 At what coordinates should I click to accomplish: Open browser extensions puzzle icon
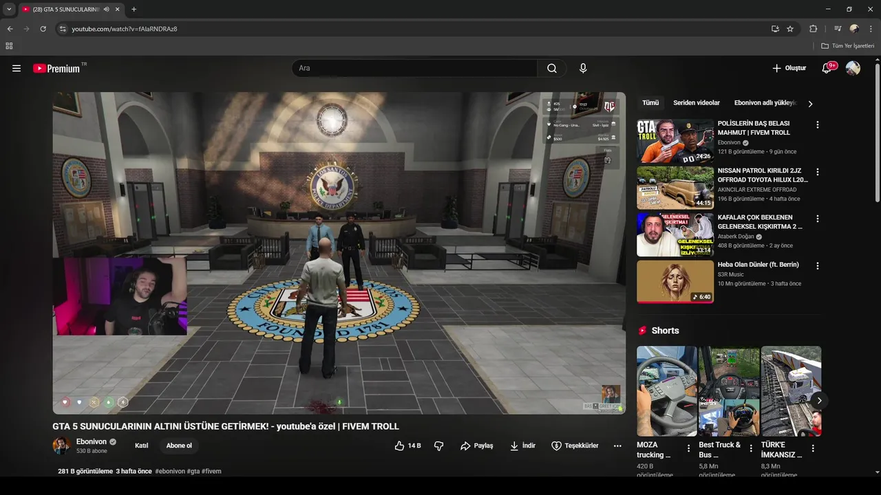(813, 29)
